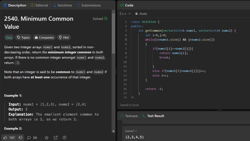This screenshot has height=141, width=250.
Task: Click the 'Output: 2' line
Action: click(18, 109)
